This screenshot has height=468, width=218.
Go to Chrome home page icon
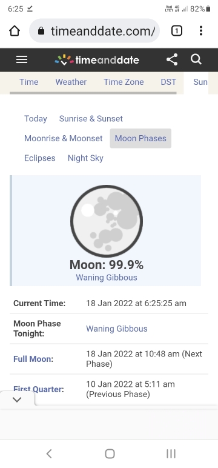pyautogui.click(x=15, y=31)
